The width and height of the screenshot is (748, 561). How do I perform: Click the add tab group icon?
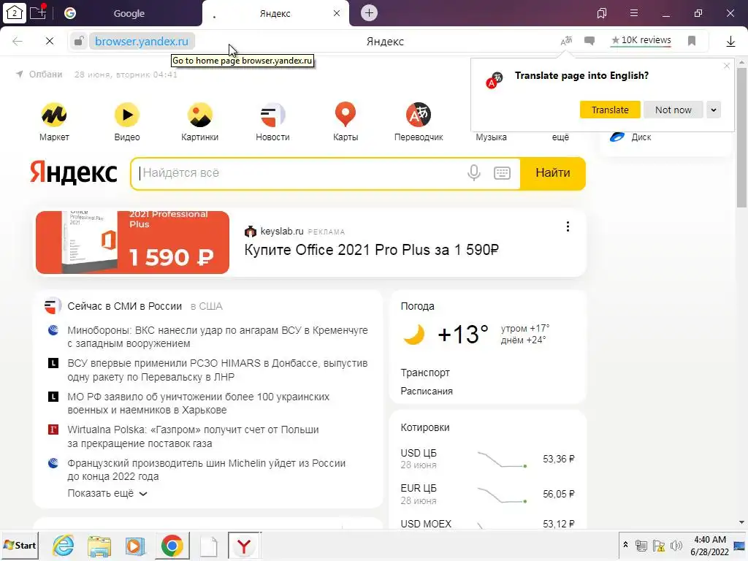point(38,12)
